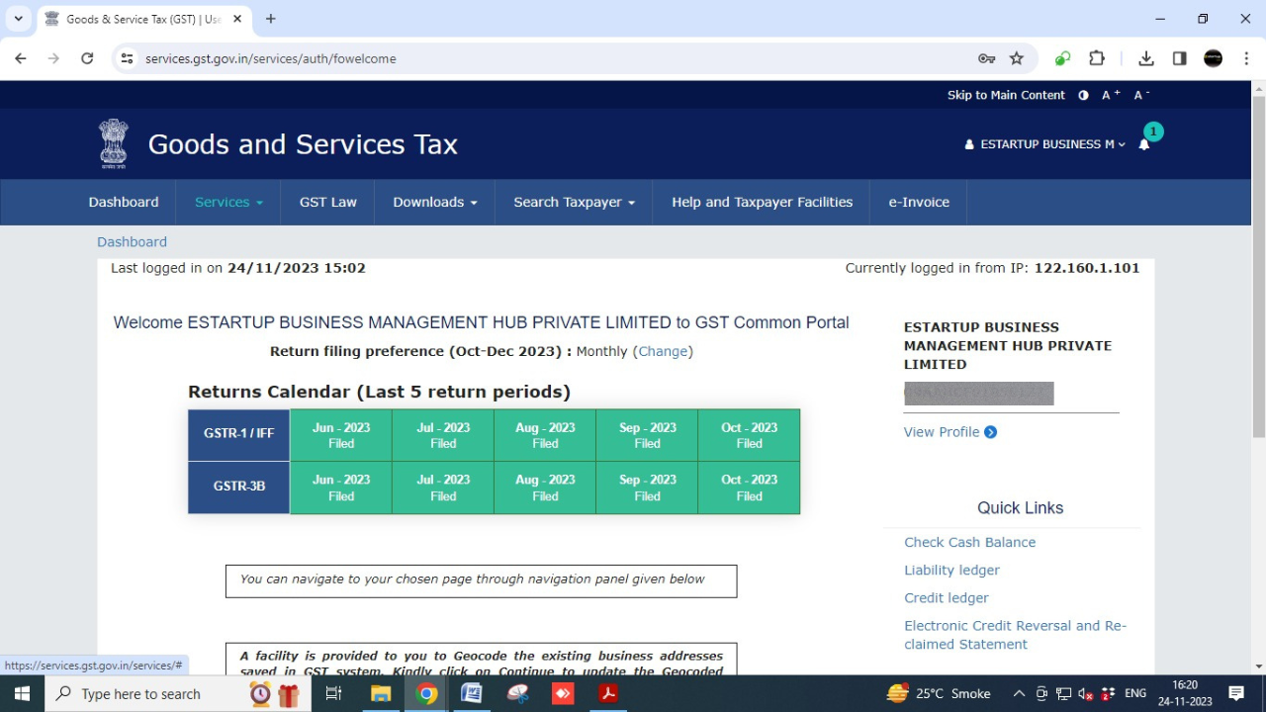The height and width of the screenshot is (712, 1266).
Task: Click the Dashboard breadcrumb link
Action: pyautogui.click(x=132, y=241)
